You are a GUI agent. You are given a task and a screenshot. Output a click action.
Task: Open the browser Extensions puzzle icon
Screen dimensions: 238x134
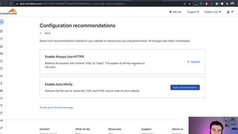point(227,4)
